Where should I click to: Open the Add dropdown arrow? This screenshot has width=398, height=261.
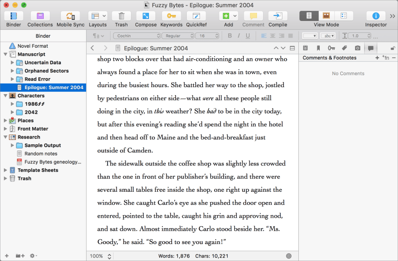pos(235,16)
